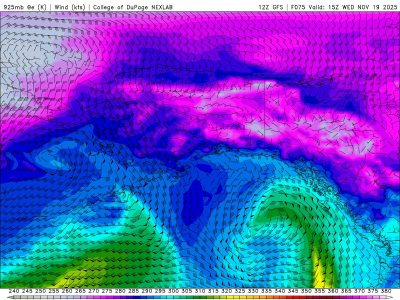Choose the 275 color scale number
Screen dimensions: 400x300
(x=107, y=291)
